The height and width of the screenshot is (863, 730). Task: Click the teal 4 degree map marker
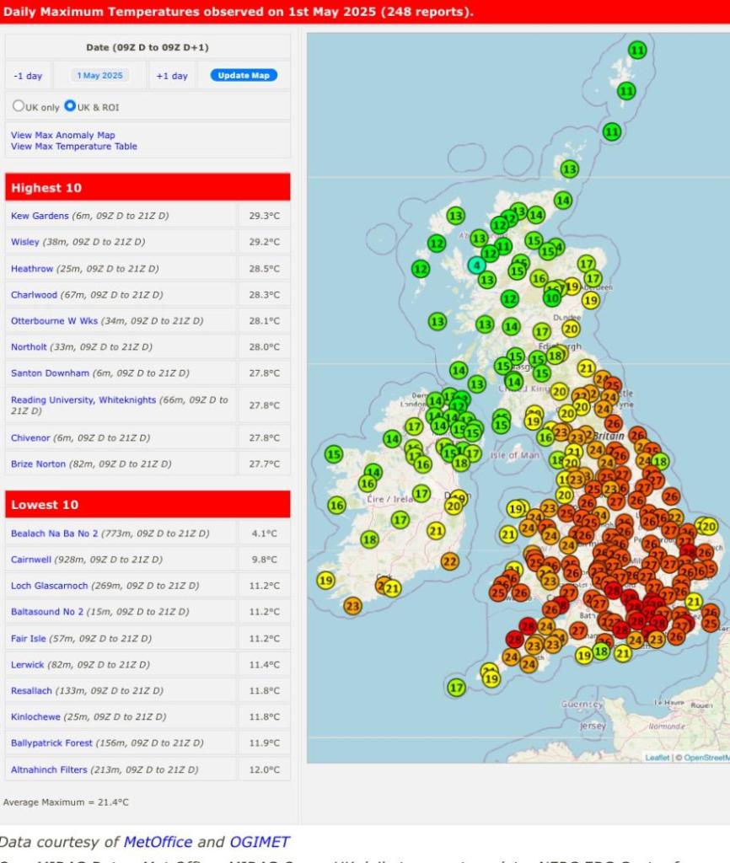pyautogui.click(x=478, y=265)
